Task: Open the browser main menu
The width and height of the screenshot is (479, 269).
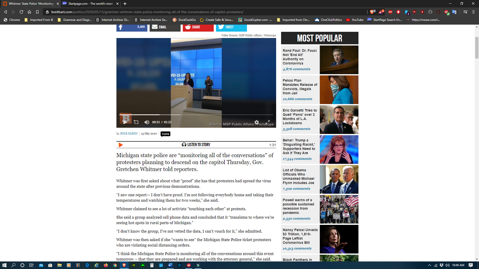Action: (x=474, y=12)
